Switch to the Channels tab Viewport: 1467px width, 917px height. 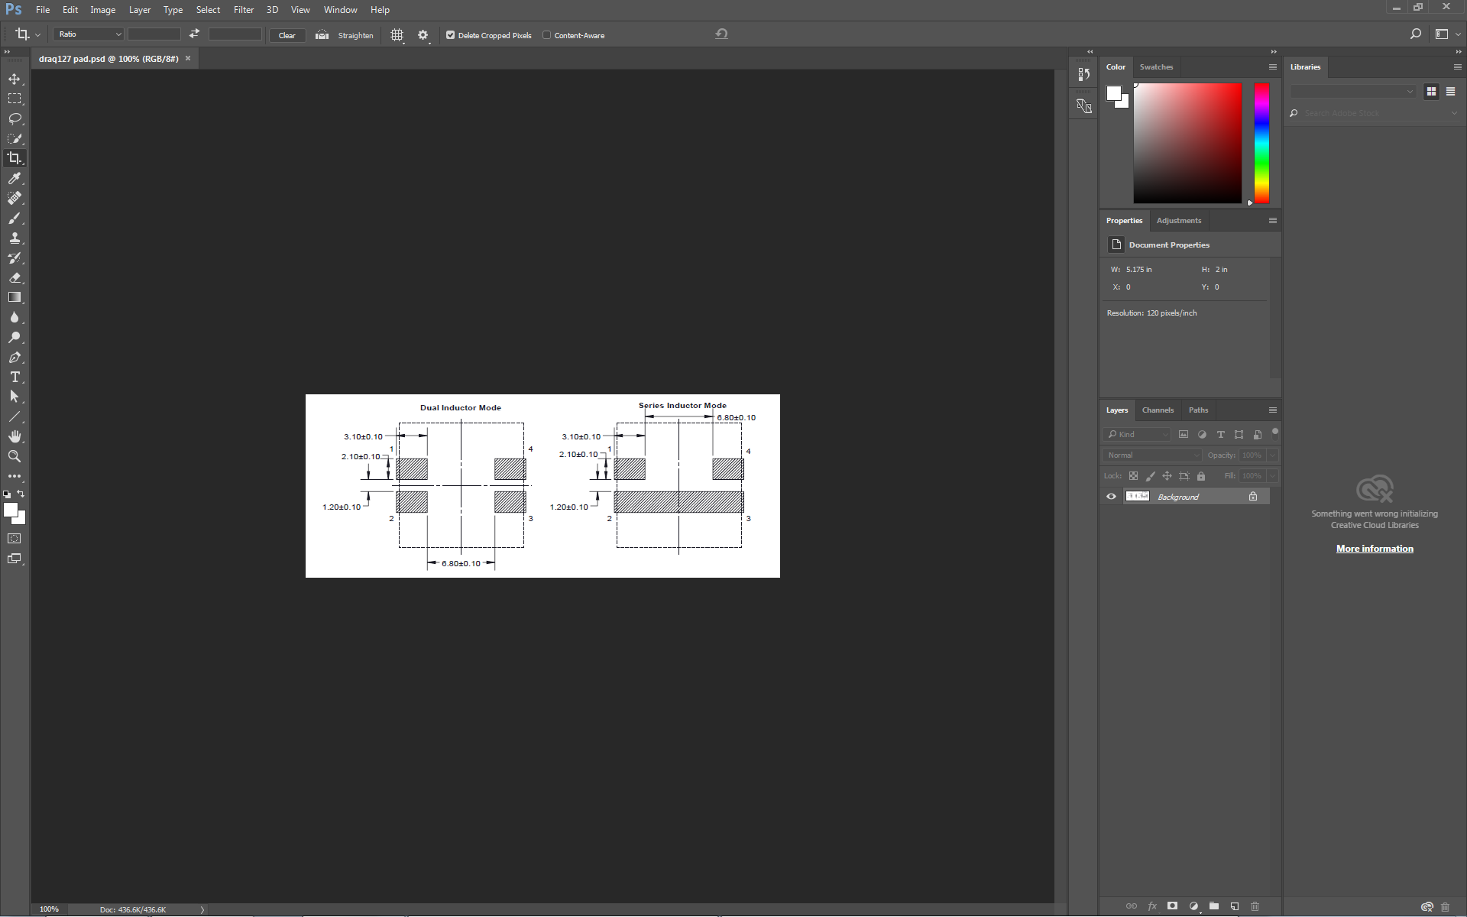(x=1157, y=410)
